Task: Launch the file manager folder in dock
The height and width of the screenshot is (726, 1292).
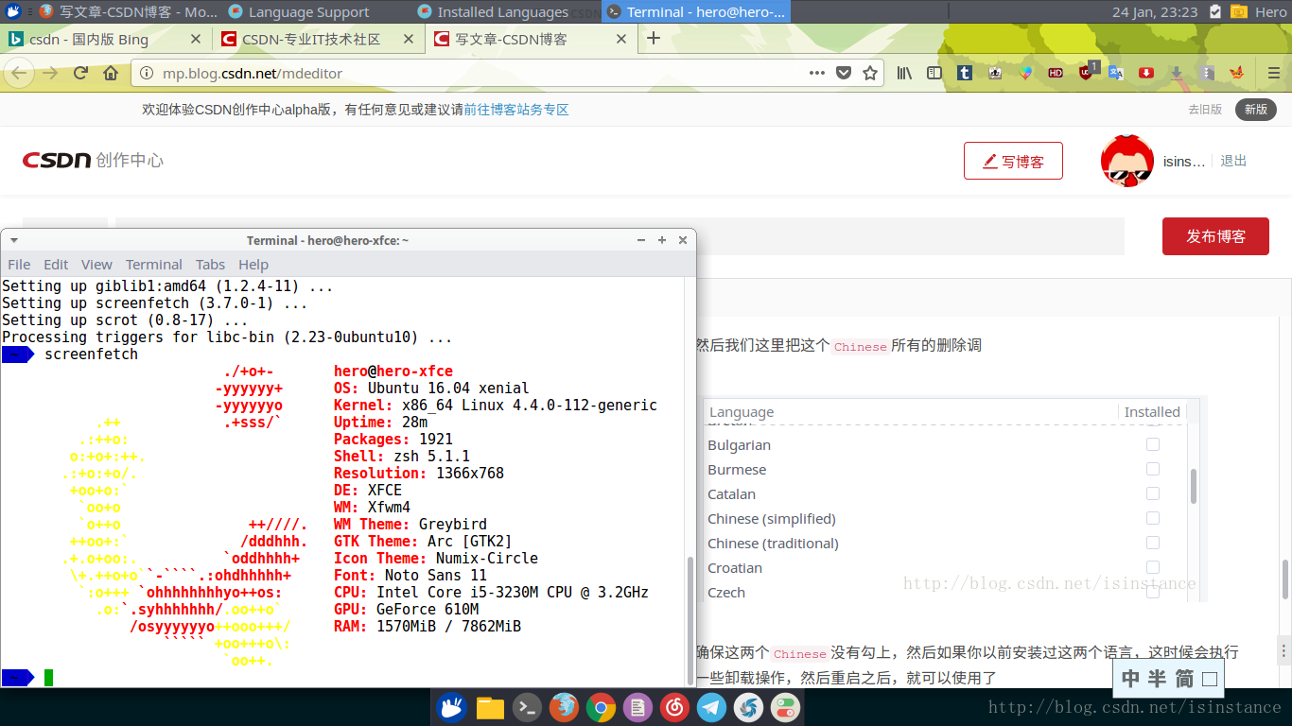Action: (x=490, y=707)
